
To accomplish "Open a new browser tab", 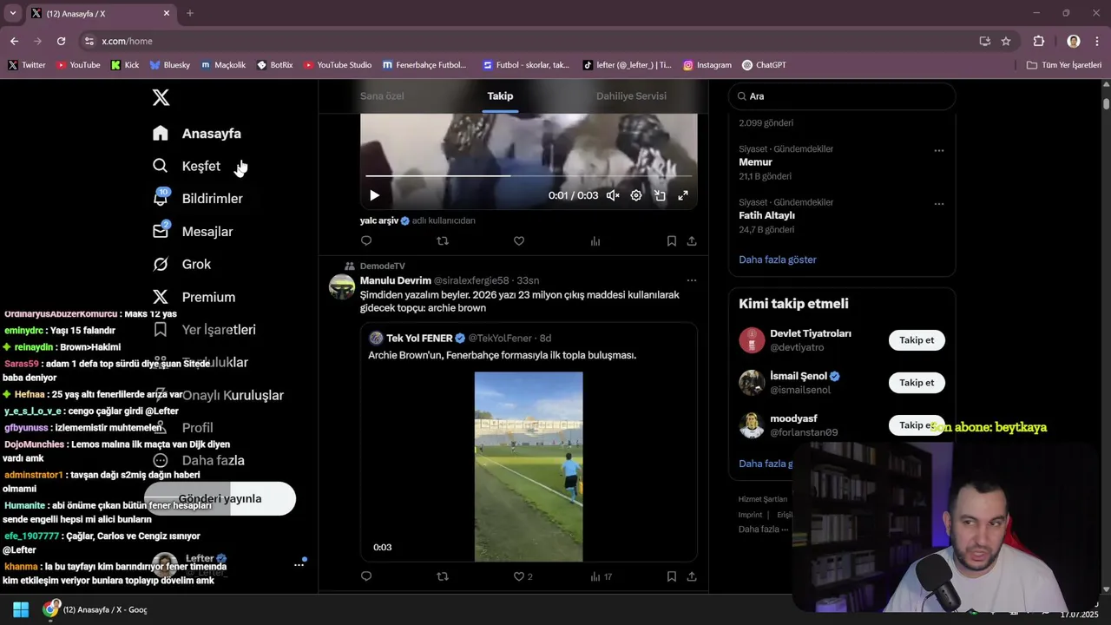I will [x=190, y=13].
